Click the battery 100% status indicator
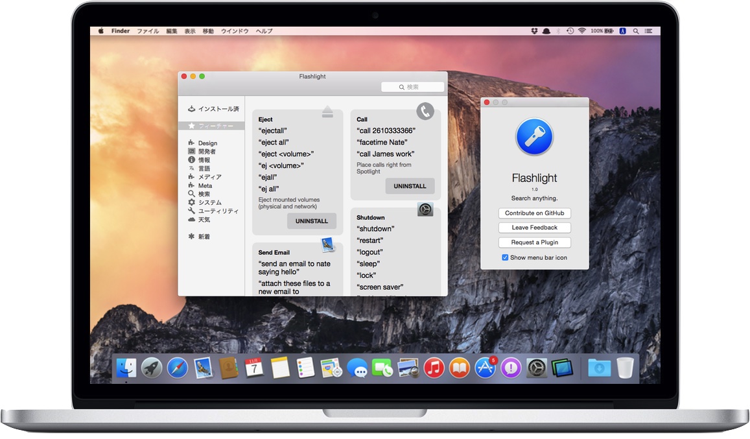 [602, 31]
